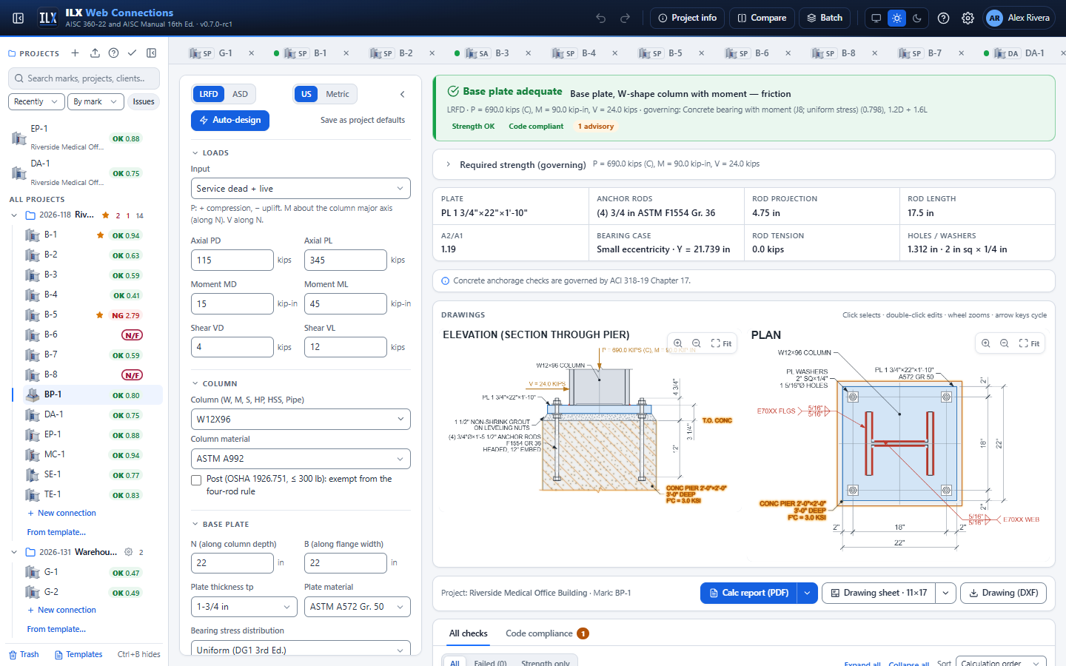Open Templates in the sidebar footer
Image resolution: width=1066 pixels, height=666 pixels.
click(78, 654)
